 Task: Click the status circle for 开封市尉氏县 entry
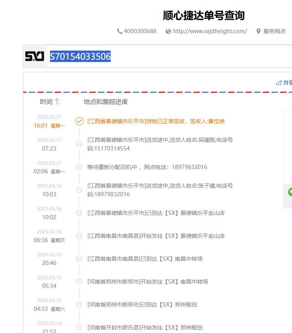79,327
